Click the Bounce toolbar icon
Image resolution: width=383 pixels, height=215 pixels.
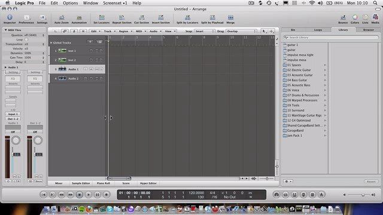(x=343, y=17)
